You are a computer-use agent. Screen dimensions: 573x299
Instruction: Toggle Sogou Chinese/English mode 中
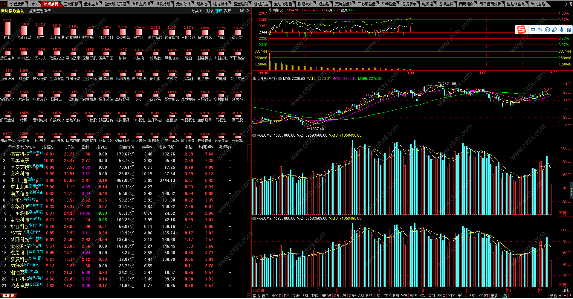click(x=533, y=30)
